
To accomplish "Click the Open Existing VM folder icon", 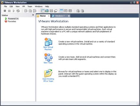I will point(48,73).
